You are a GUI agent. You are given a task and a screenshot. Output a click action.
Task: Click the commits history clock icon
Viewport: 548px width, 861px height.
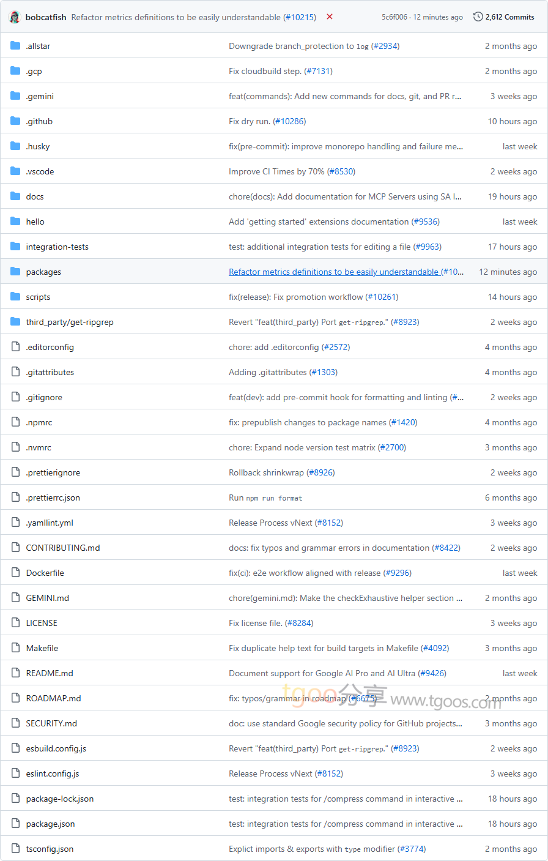coord(478,17)
